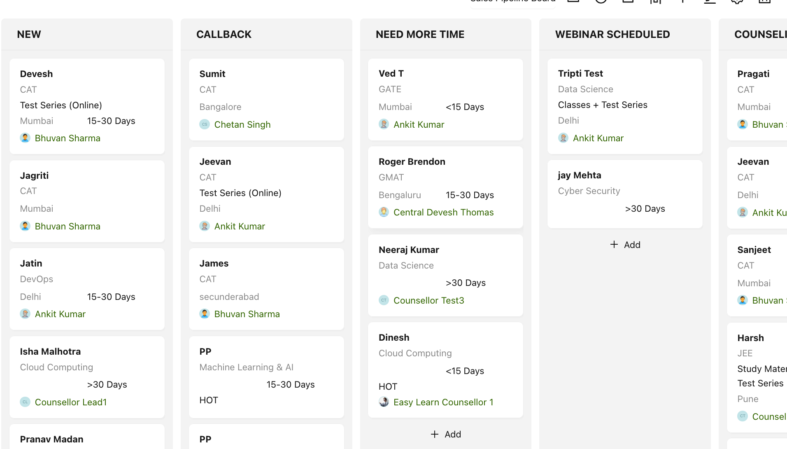Select the NEW column header

pos(29,35)
